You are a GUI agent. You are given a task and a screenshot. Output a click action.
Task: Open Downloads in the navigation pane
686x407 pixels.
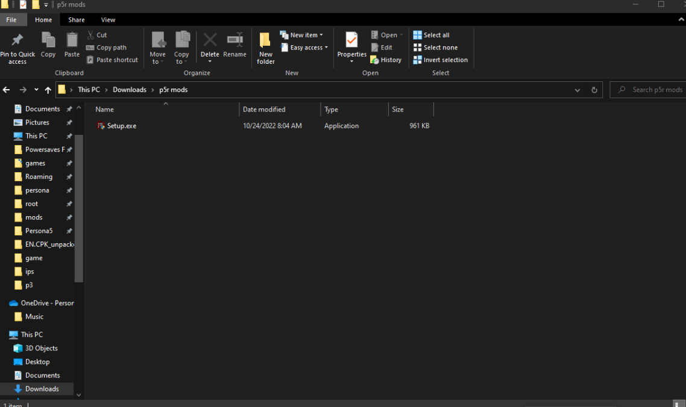(42, 389)
